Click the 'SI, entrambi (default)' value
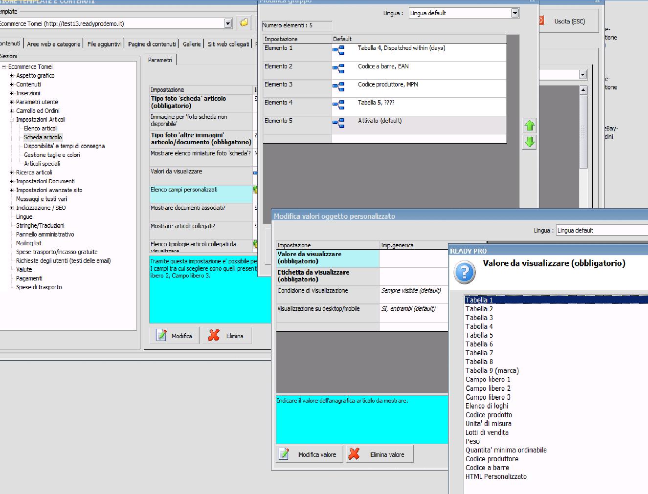This screenshot has width=648, height=494. tap(408, 309)
